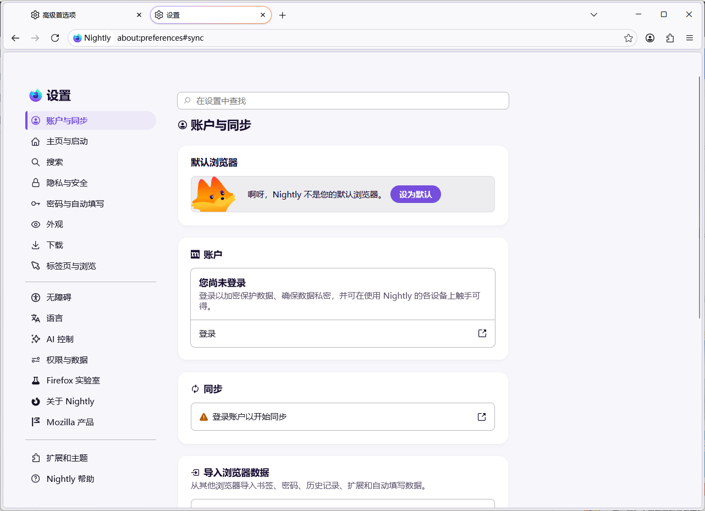705x511 pixels.
Task: Open the hamburger application menu
Action: coord(690,38)
